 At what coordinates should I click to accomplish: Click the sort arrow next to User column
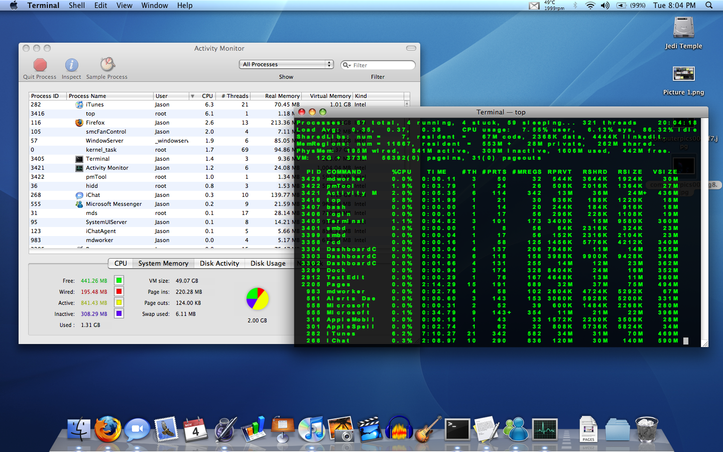[192, 96]
